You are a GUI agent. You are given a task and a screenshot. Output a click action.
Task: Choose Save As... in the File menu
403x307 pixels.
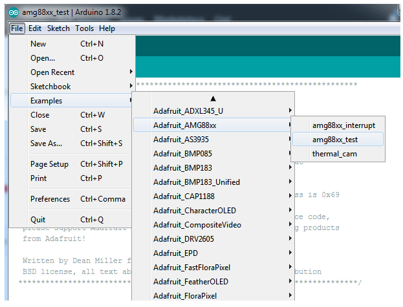tap(71, 143)
